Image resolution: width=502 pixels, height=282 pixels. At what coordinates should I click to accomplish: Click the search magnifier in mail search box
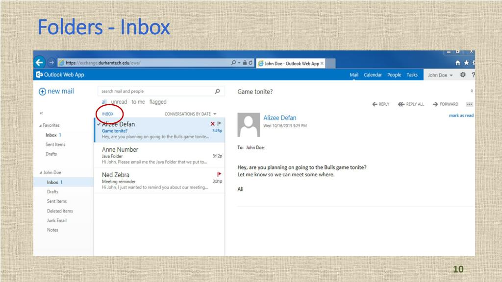click(x=217, y=91)
